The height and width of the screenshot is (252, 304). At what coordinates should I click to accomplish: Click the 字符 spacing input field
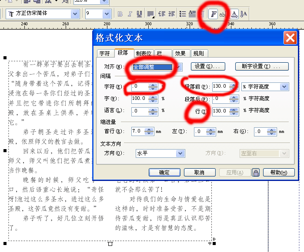coord(140,87)
